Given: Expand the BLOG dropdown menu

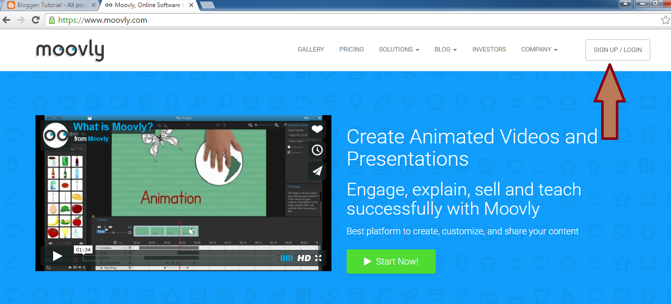Looking at the screenshot, I should coord(446,49).
